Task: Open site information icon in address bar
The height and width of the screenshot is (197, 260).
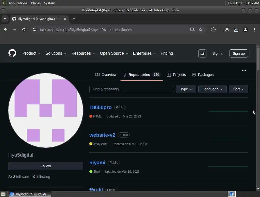Action: pos(35,30)
